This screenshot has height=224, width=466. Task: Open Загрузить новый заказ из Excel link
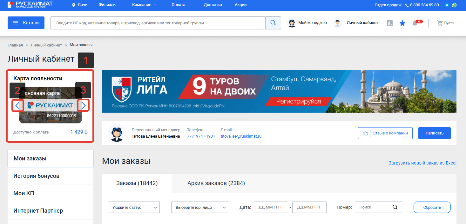point(422,163)
